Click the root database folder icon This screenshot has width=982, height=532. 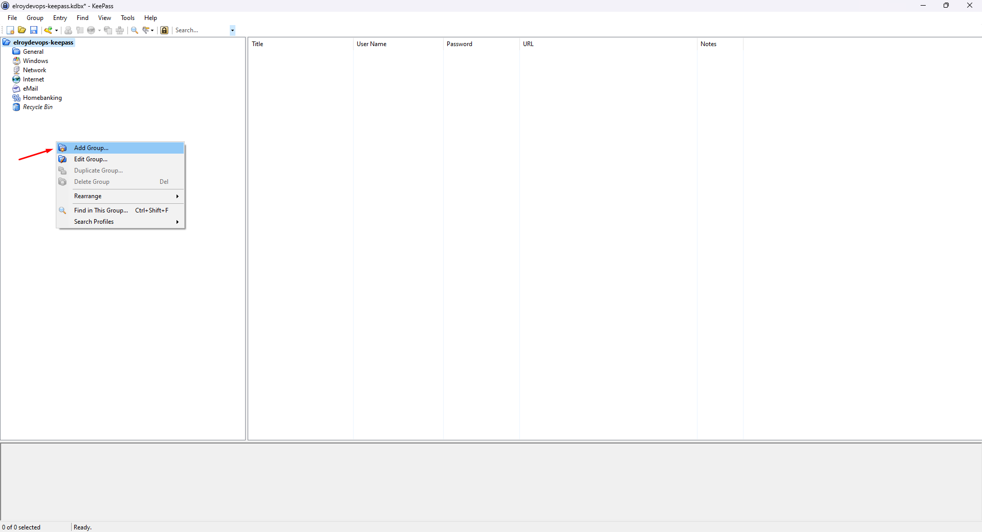click(7, 42)
